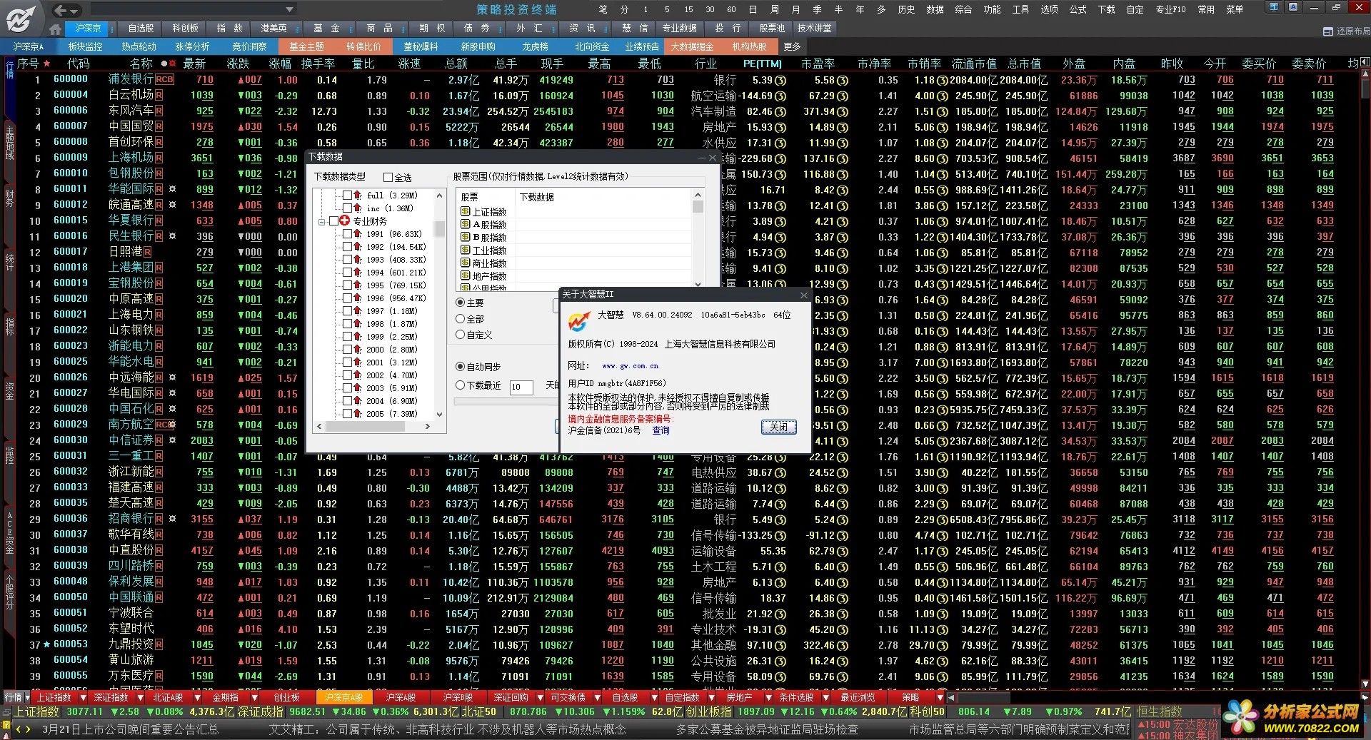Click the Dazhihui logo in About dialog
Viewport: 1371px width, 740px height.
click(579, 320)
